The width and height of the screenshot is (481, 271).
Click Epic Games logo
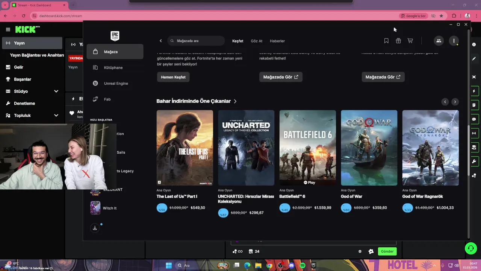point(115,36)
